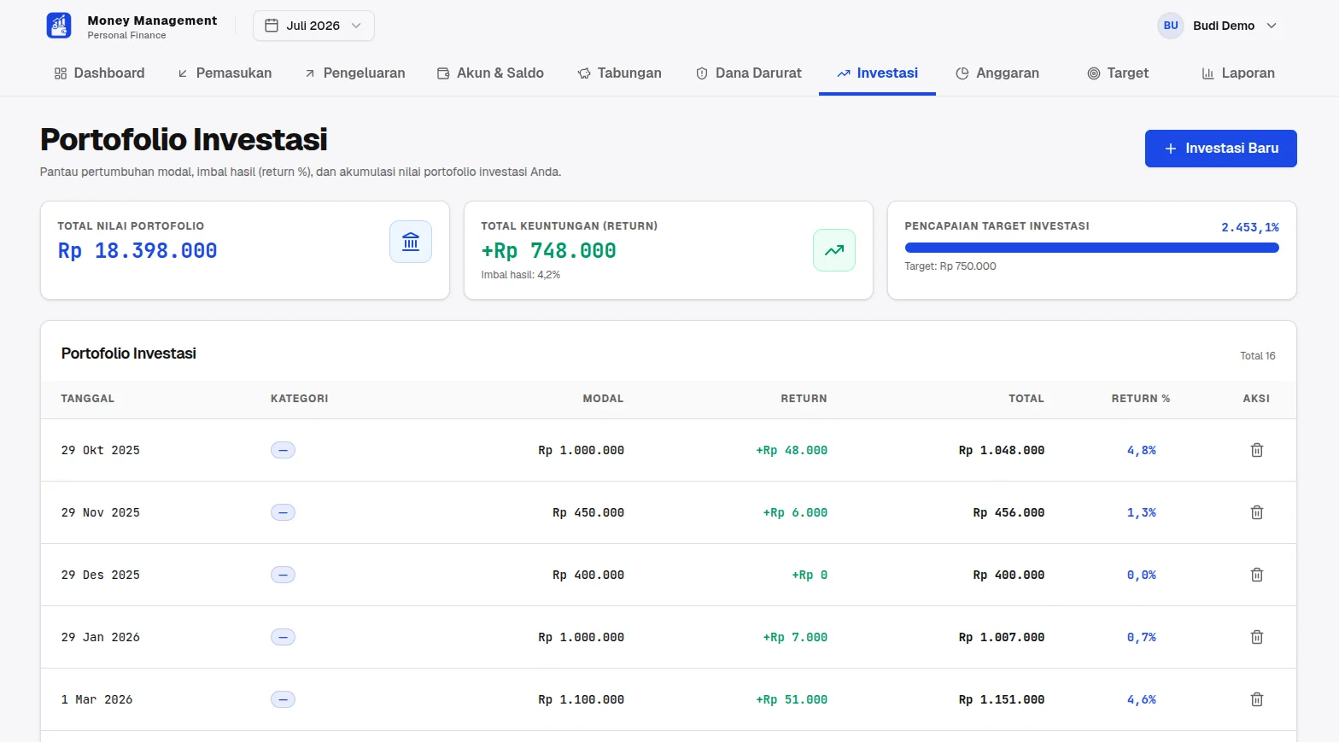Open the Juli 2026 month picker

tap(313, 26)
